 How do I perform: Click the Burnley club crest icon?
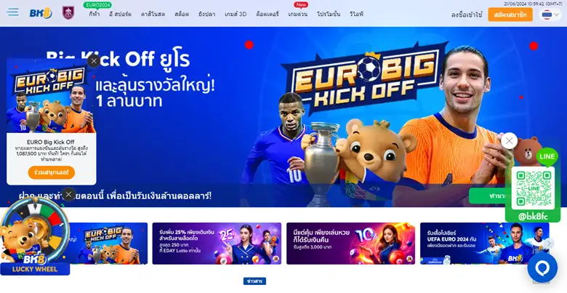click(x=68, y=12)
